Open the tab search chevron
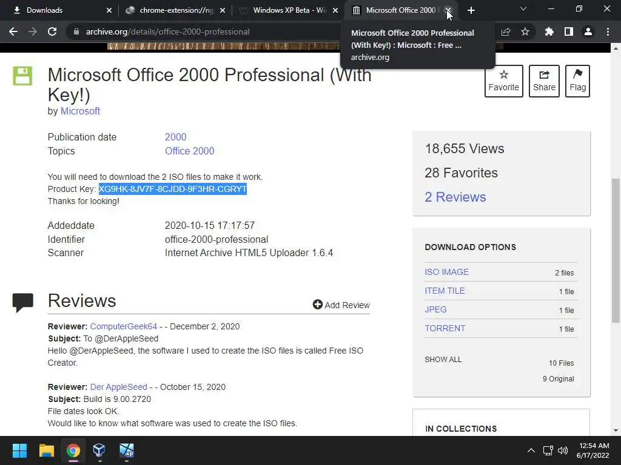 pos(523,8)
